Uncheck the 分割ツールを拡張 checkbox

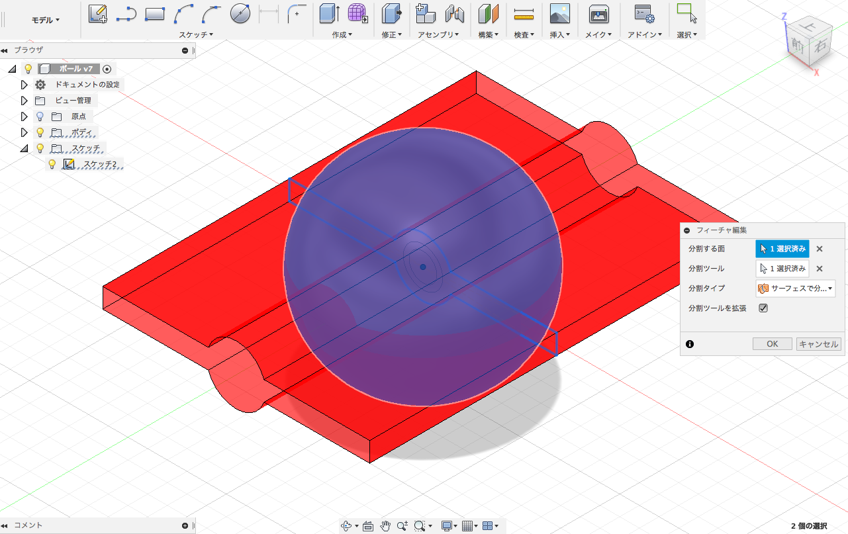click(763, 308)
